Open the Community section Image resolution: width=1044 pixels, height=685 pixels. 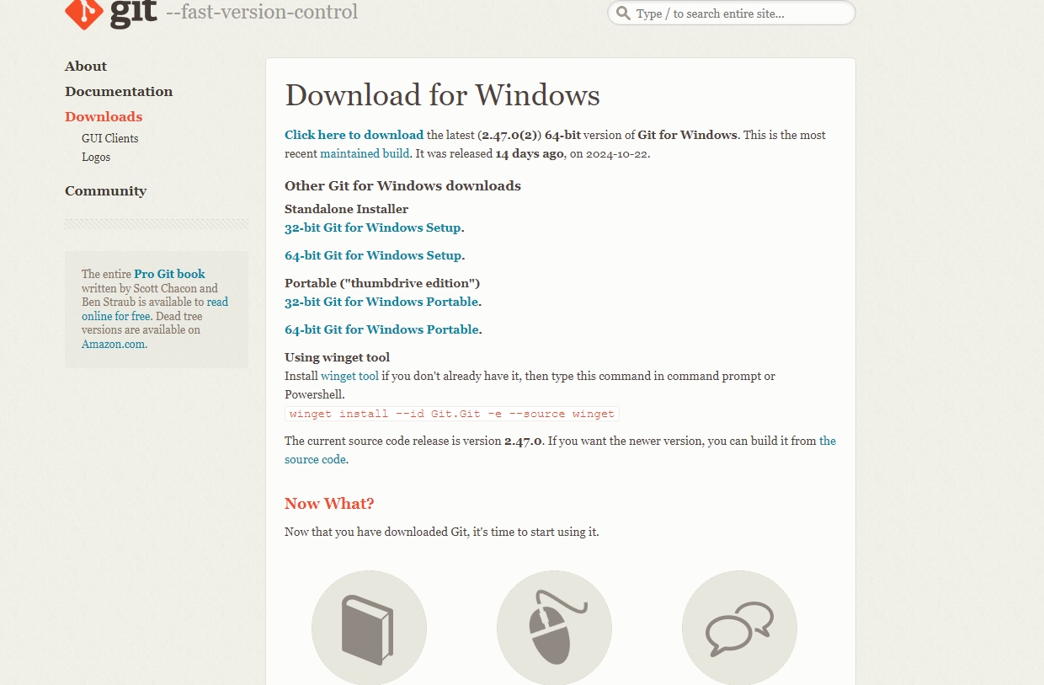click(x=106, y=191)
